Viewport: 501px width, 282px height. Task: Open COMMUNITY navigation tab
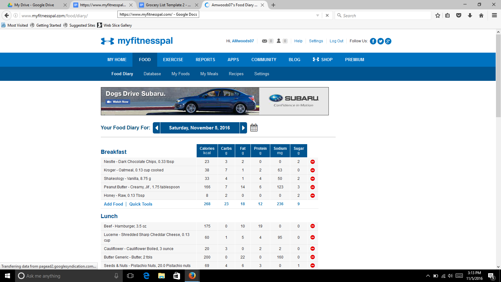pos(264,60)
